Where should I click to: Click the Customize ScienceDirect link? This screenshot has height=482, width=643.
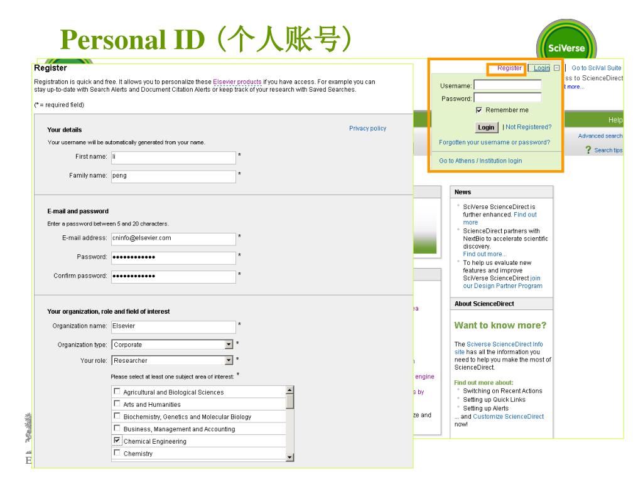[508, 417]
